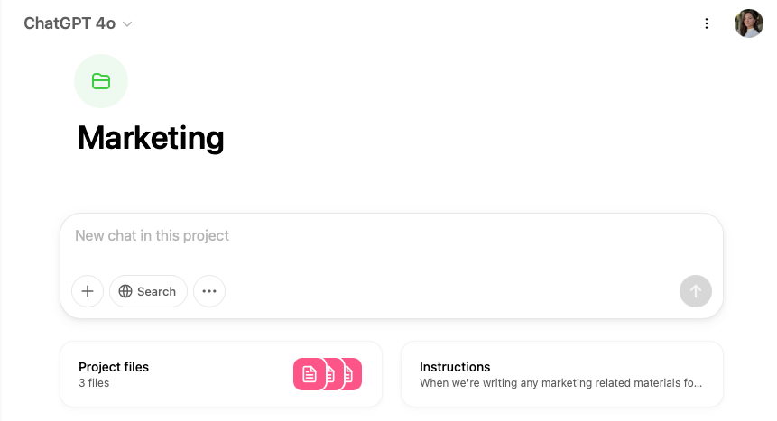Open the vertical three-dot options menu
Screen dimensions: 777x421
tap(706, 23)
